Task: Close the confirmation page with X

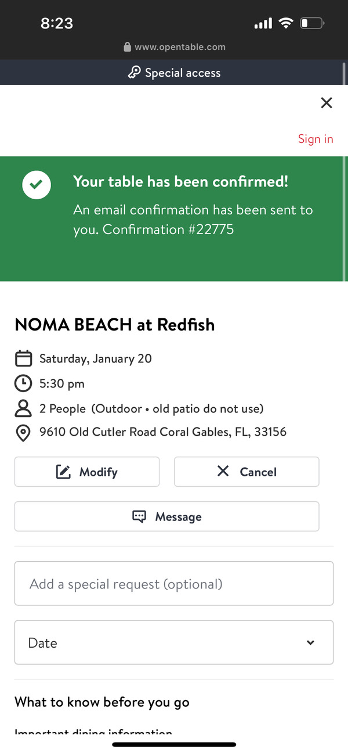Action: 327,103
